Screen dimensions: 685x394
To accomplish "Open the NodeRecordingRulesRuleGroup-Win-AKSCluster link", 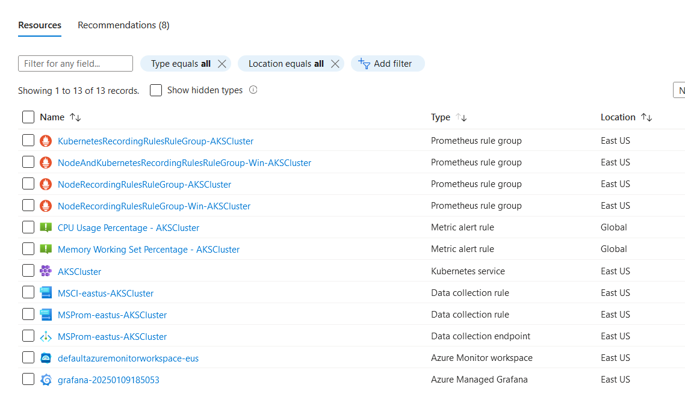I will point(153,206).
